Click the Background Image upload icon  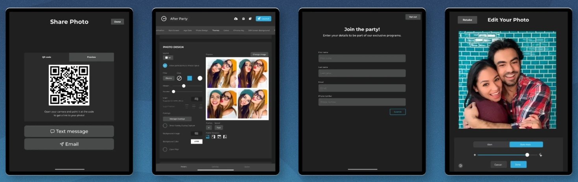click(x=196, y=134)
